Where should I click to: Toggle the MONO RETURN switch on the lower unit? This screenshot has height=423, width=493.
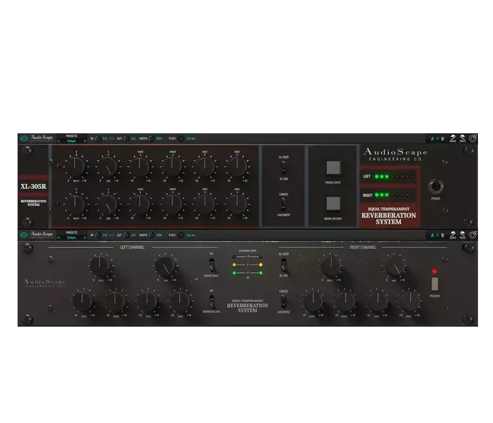pos(212,302)
